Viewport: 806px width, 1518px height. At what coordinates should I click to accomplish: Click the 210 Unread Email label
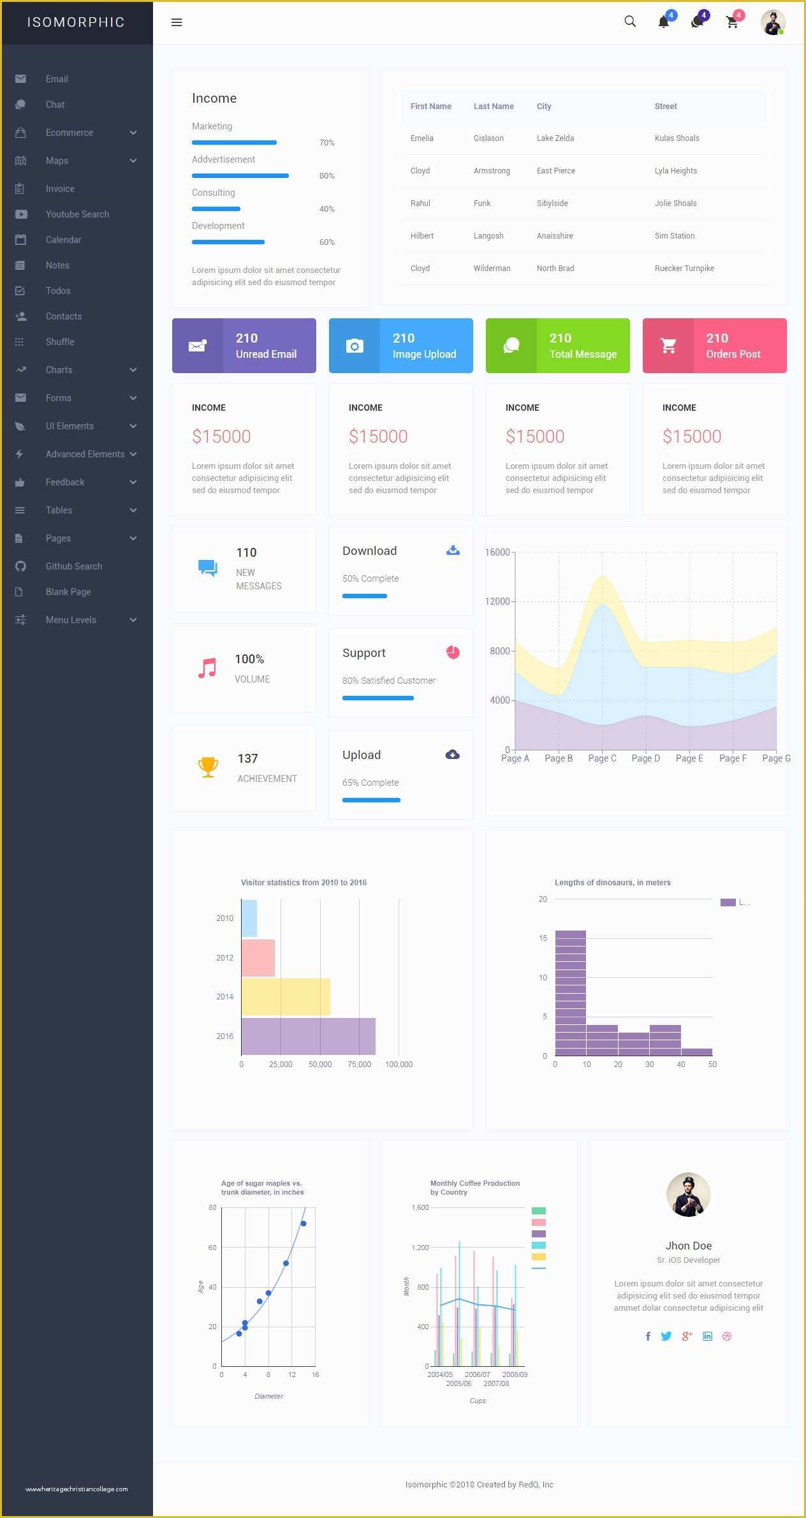(x=266, y=346)
